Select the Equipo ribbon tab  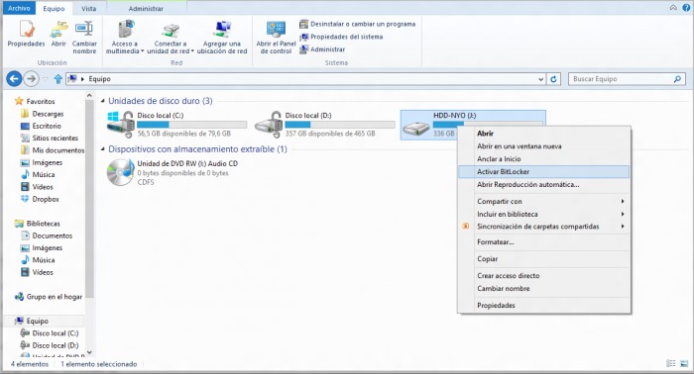pyautogui.click(x=54, y=8)
